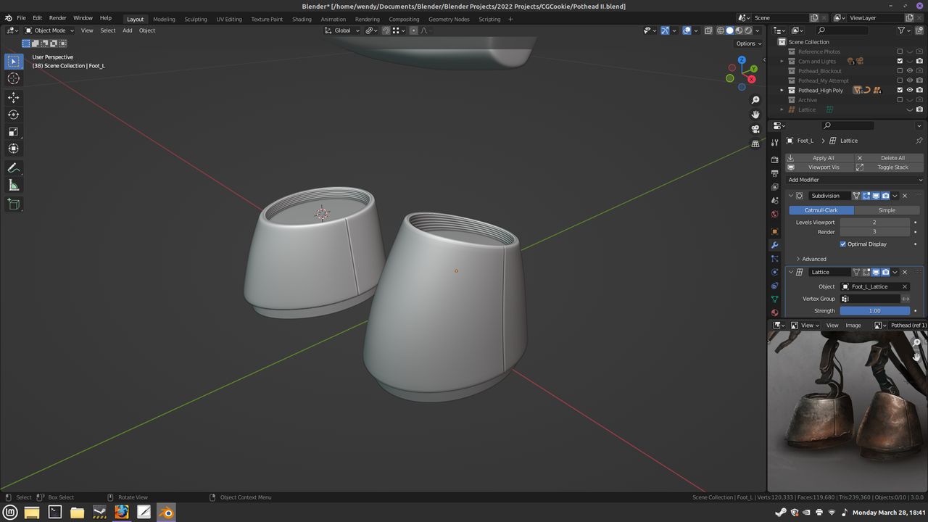
Task: Pick the Annotate pencil tool
Action: 13,167
